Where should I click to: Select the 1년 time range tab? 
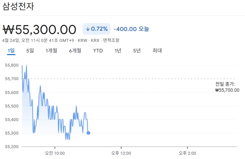coord(118,51)
